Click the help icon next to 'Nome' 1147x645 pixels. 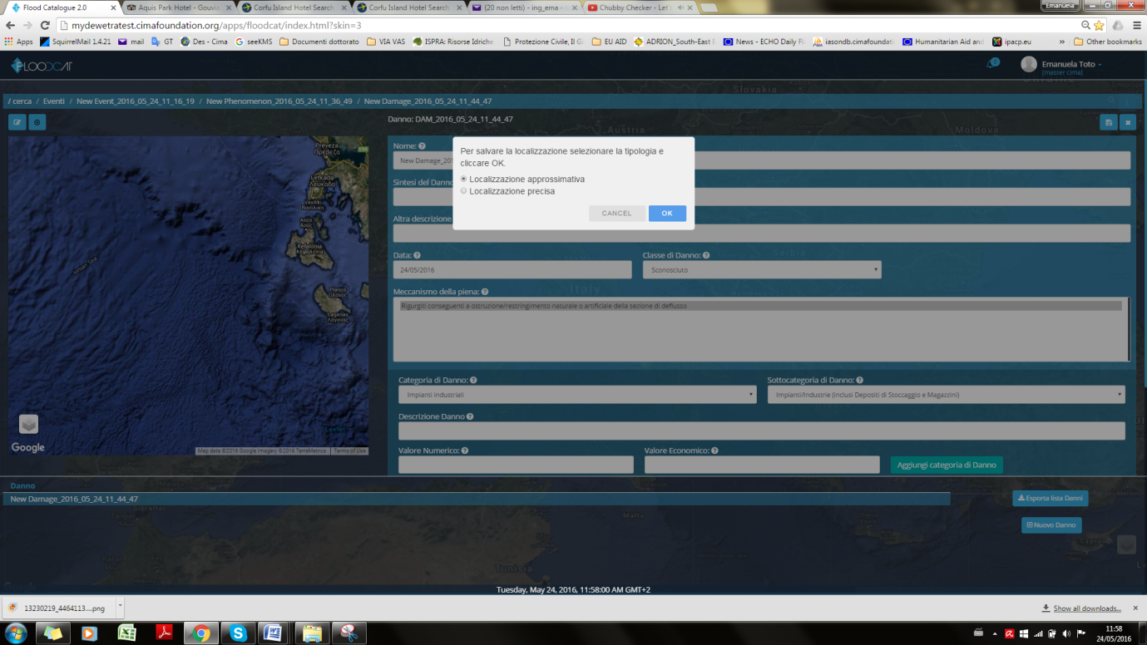tap(423, 146)
